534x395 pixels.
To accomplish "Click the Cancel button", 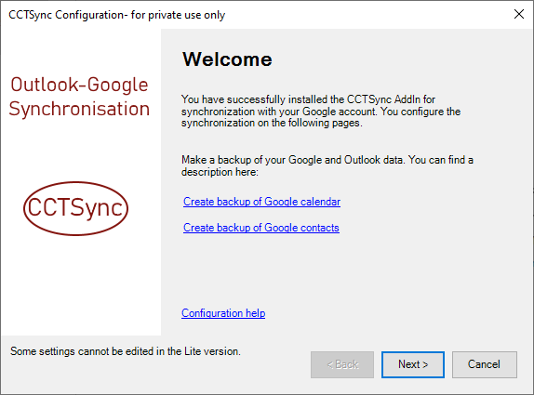I will pyautogui.click(x=484, y=364).
